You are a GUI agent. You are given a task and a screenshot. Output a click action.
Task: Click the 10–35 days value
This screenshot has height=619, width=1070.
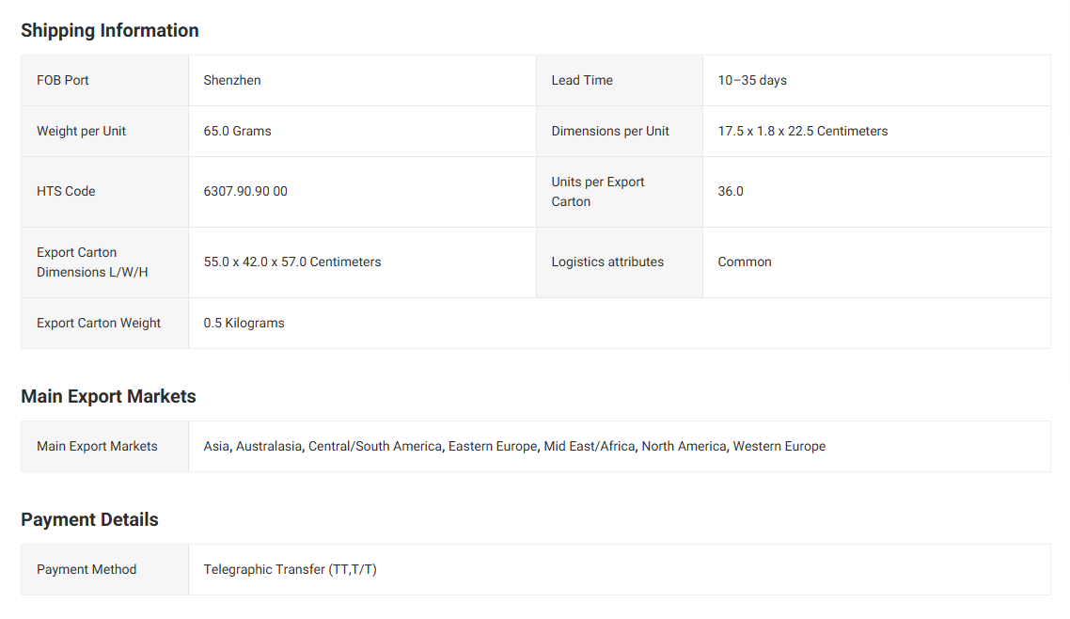pyautogui.click(x=752, y=80)
